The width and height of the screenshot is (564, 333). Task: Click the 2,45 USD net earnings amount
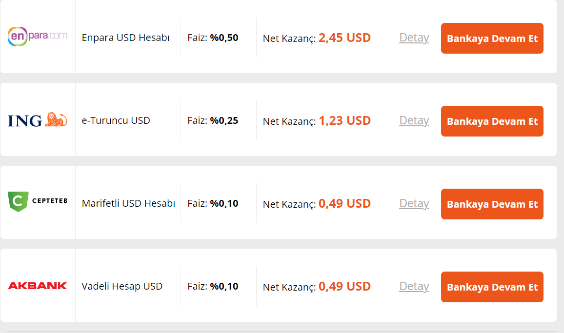344,38
